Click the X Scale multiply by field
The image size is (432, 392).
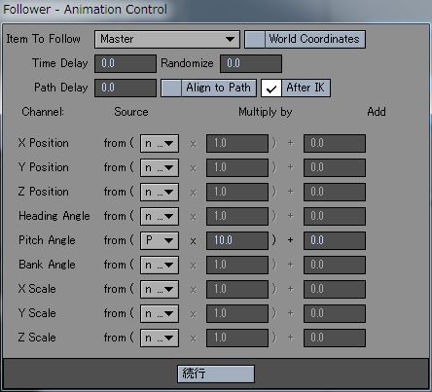pos(237,289)
